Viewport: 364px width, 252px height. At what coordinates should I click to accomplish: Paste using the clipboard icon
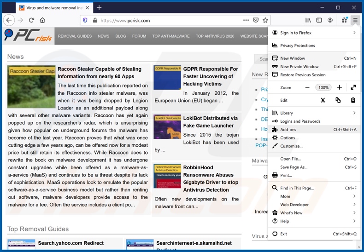click(353, 100)
